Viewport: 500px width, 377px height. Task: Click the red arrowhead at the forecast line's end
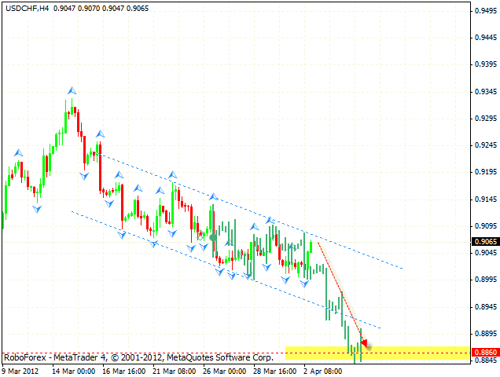(366, 343)
